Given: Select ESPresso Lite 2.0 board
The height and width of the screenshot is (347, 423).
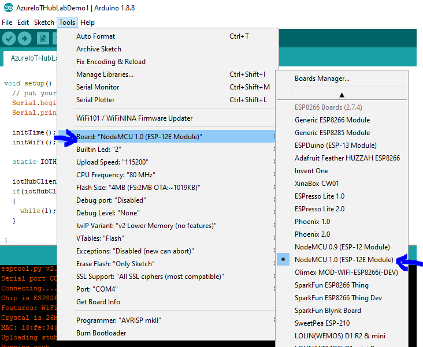Looking at the screenshot, I should tap(342, 208).
